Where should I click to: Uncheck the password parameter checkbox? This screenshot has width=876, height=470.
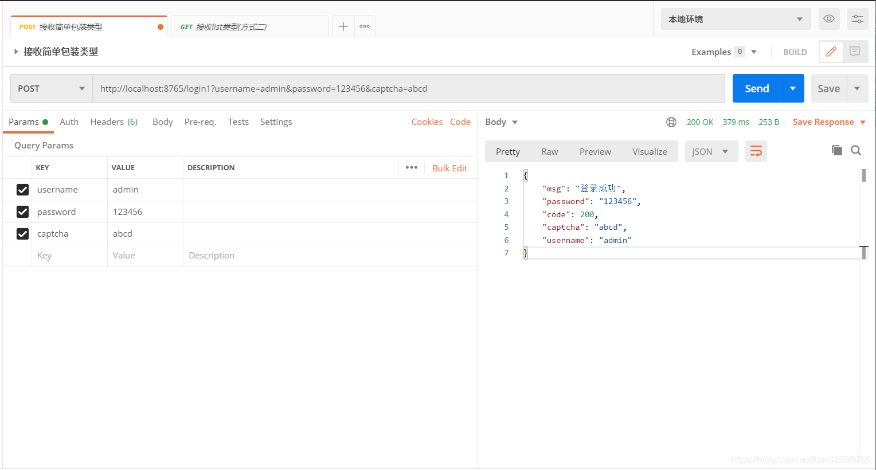coord(22,212)
